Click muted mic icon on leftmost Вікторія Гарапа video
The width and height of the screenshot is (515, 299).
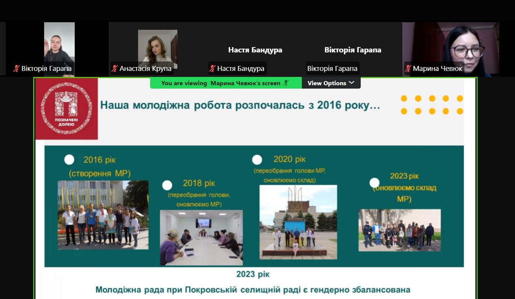(17, 69)
